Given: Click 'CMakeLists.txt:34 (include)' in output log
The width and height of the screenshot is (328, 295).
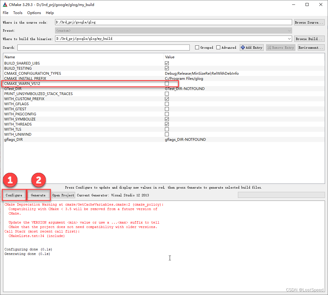Looking at the screenshot, I should (37, 236).
